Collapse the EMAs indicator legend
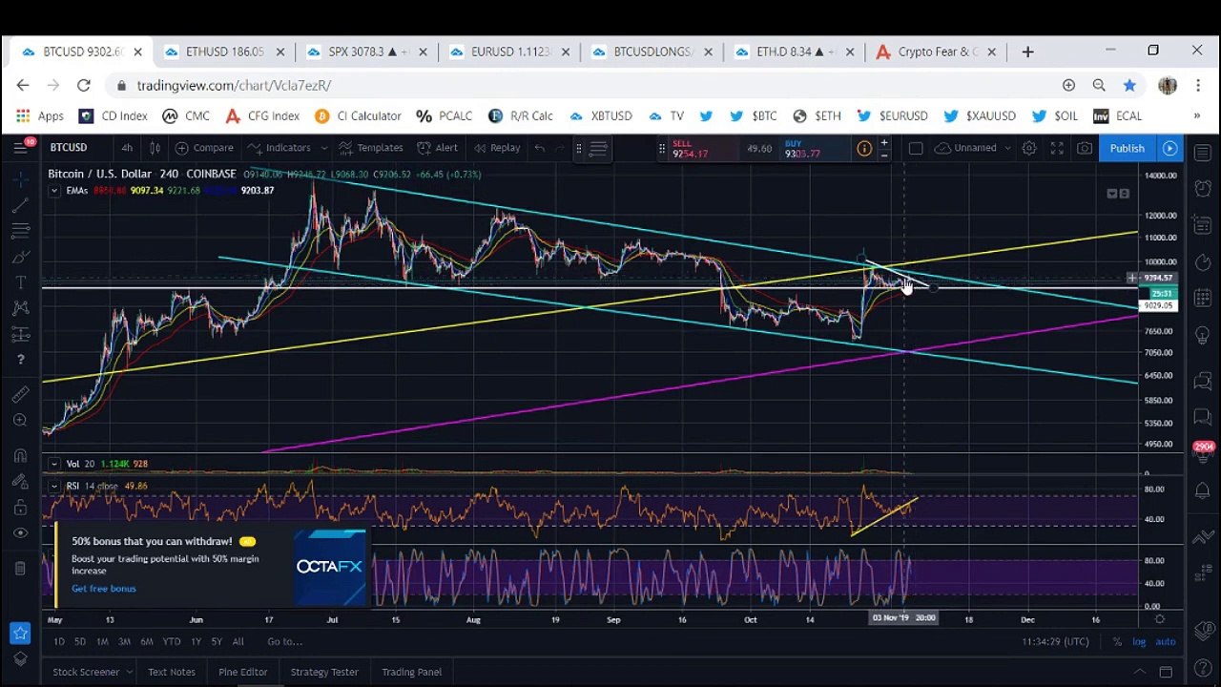Viewport: 1221px width, 687px height. (54, 191)
